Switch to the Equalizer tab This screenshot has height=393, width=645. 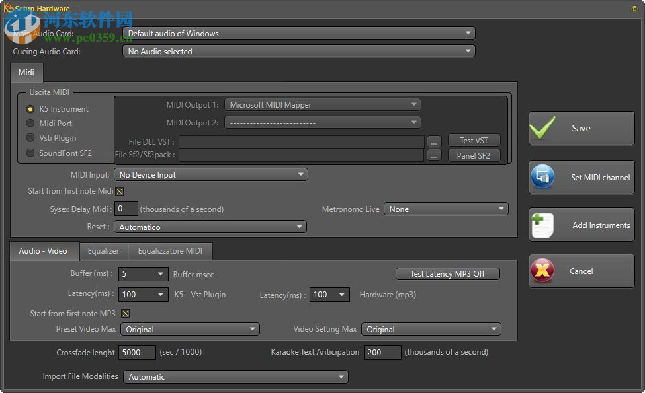103,251
